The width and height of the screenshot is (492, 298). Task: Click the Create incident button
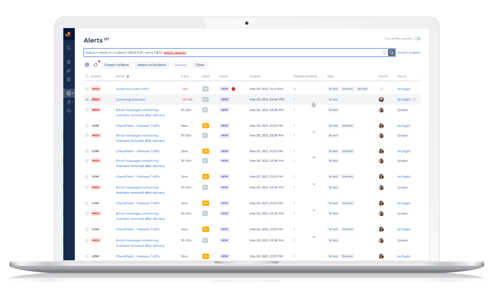pyautogui.click(x=116, y=65)
